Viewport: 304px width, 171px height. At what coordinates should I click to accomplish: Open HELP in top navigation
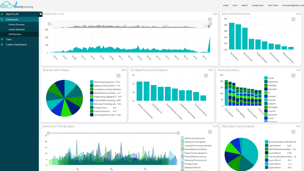pos(235,5)
